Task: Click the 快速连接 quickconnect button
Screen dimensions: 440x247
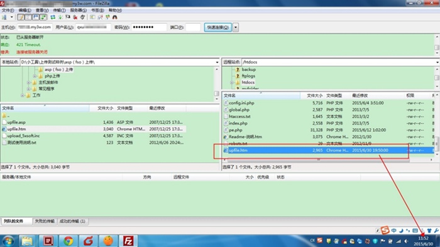Action: [217, 27]
